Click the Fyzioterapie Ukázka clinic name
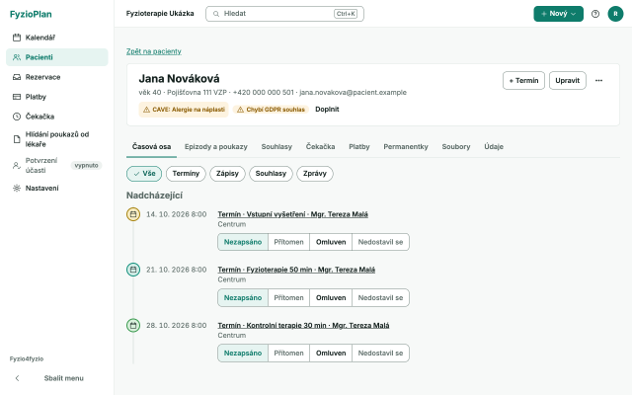Image resolution: width=632 pixels, height=395 pixels. click(x=160, y=14)
